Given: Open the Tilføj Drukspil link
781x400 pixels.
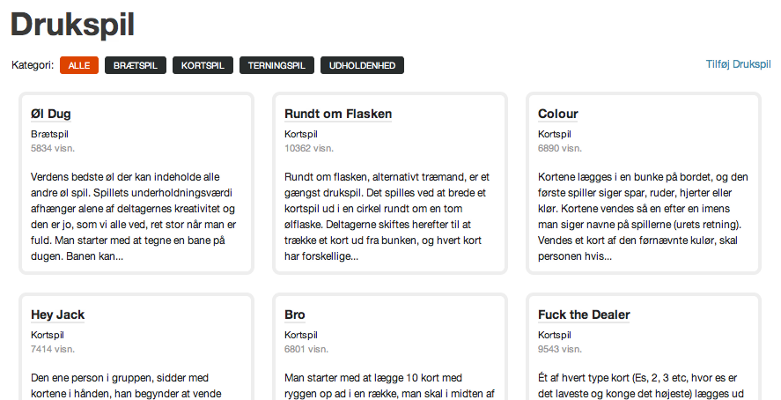Looking at the screenshot, I should 738,64.
